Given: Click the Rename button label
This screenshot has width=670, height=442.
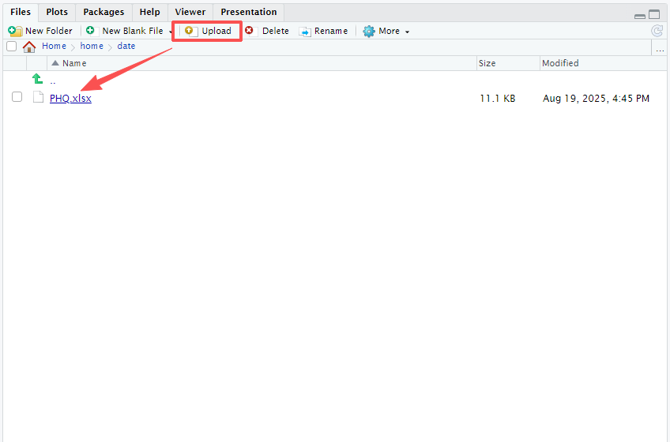Looking at the screenshot, I should 331,31.
